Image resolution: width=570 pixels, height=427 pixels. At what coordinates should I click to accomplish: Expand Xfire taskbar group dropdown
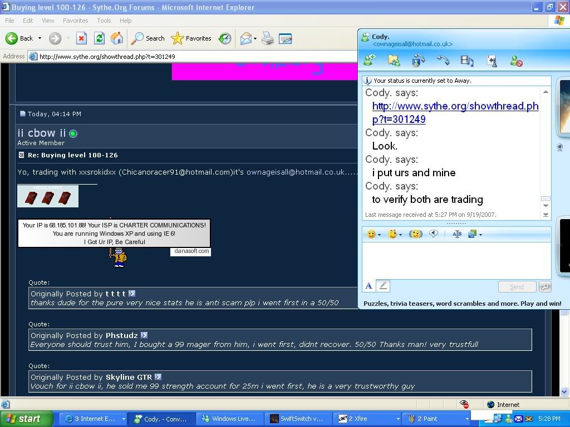(399, 419)
